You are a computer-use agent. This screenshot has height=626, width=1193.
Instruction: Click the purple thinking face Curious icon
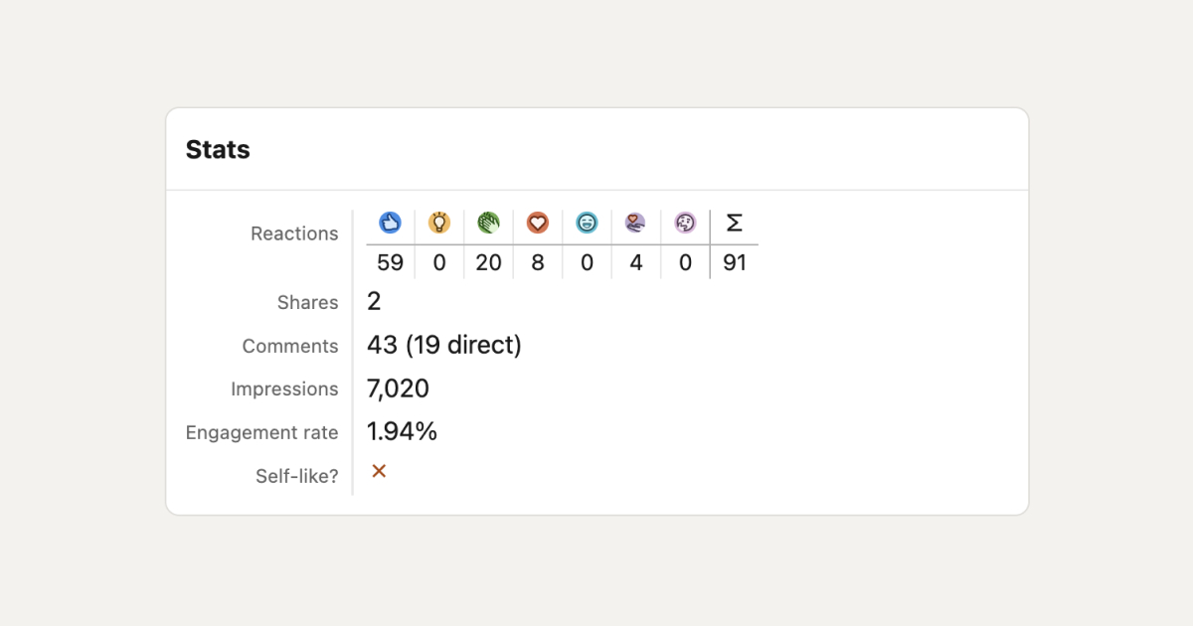click(685, 223)
